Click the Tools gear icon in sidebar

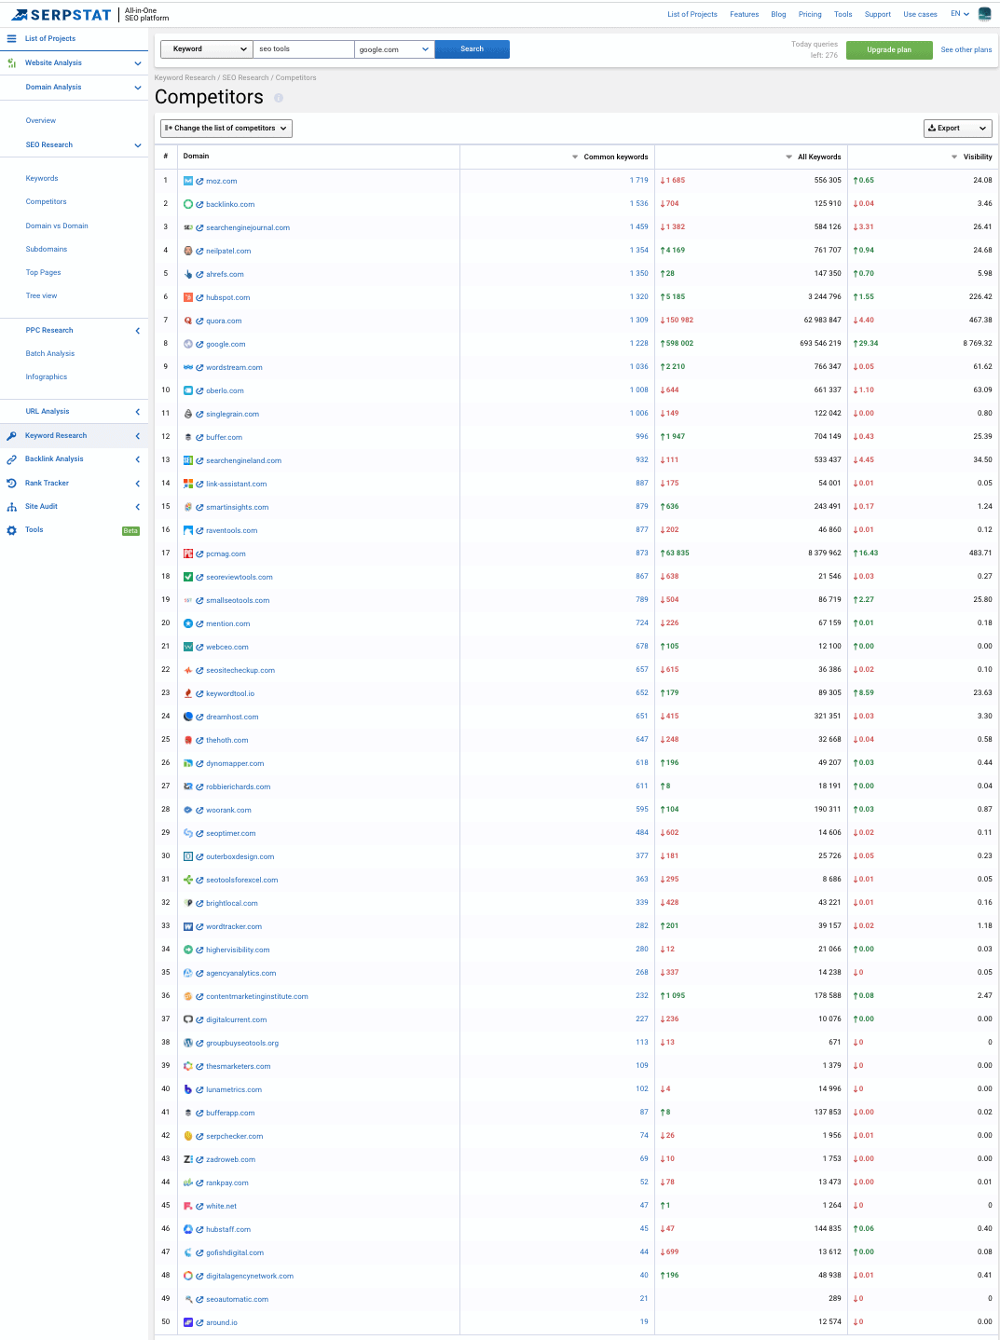coord(12,530)
